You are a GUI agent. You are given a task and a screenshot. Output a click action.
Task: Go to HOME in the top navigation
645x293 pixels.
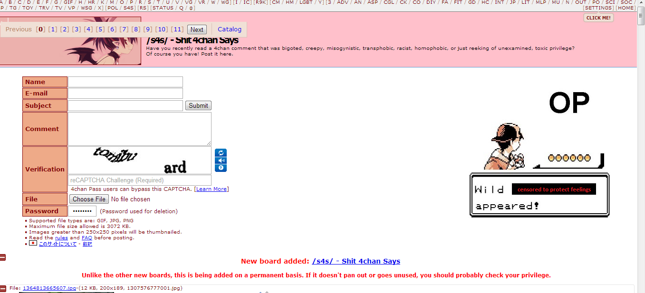tap(626, 8)
